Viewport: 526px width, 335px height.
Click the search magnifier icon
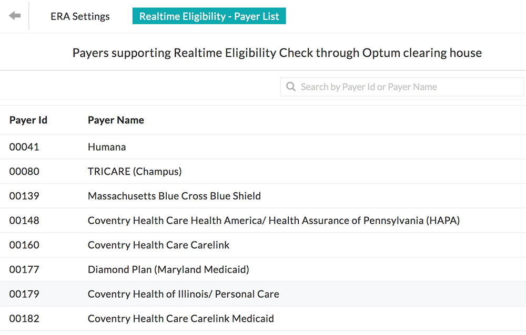pos(291,87)
